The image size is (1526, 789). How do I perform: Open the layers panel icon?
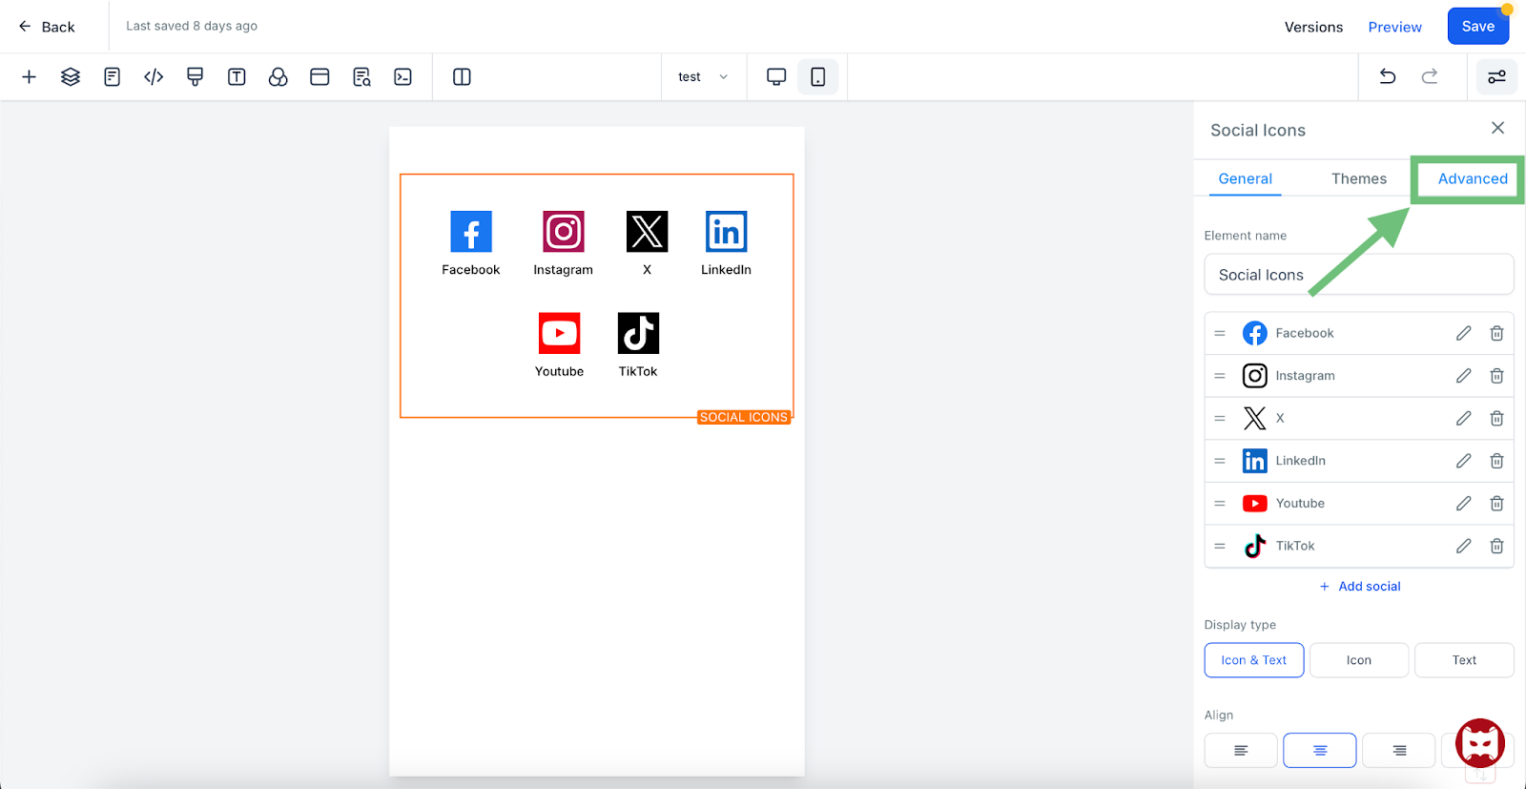pos(71,77)
